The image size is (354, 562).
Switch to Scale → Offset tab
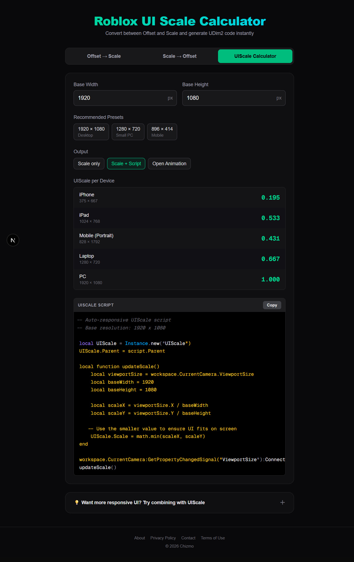click(180, 56)
